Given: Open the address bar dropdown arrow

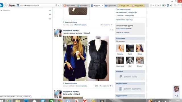Looking at the screenshot, I should point(58,5).
